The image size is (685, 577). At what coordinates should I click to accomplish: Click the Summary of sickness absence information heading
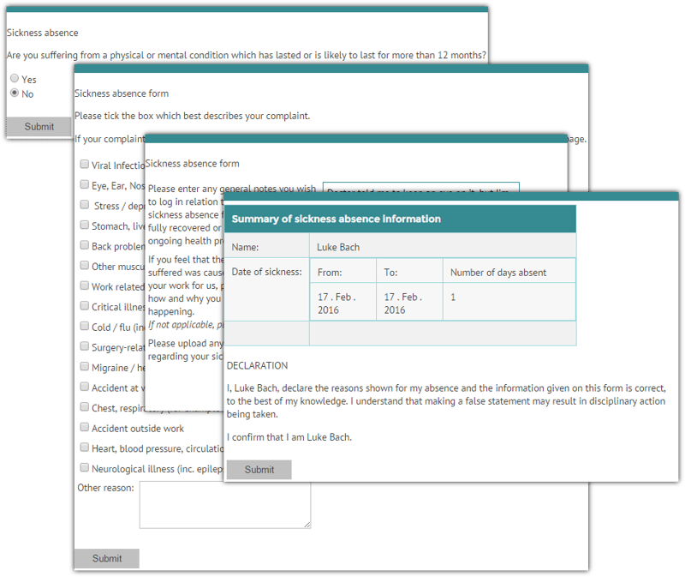point(336,219)
